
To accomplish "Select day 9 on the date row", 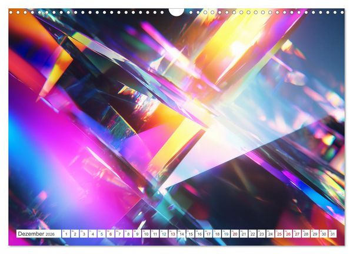I will pos(137,234).
